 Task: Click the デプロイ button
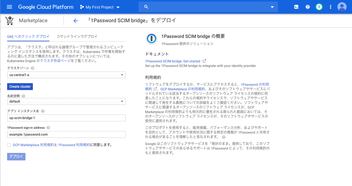click(16, 156)
